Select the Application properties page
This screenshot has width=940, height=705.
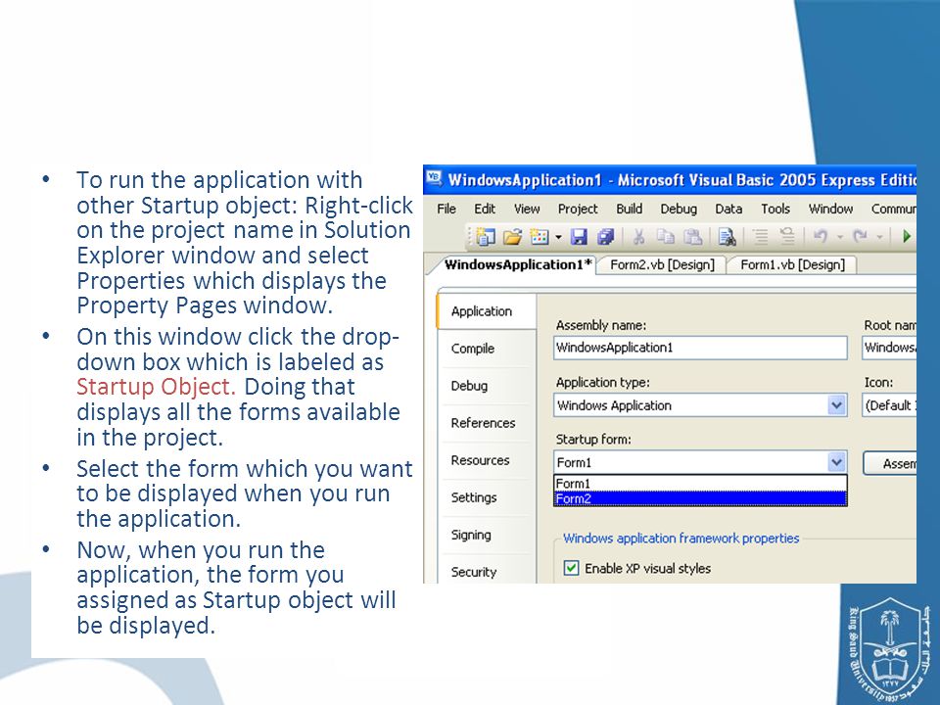point(487,311)
